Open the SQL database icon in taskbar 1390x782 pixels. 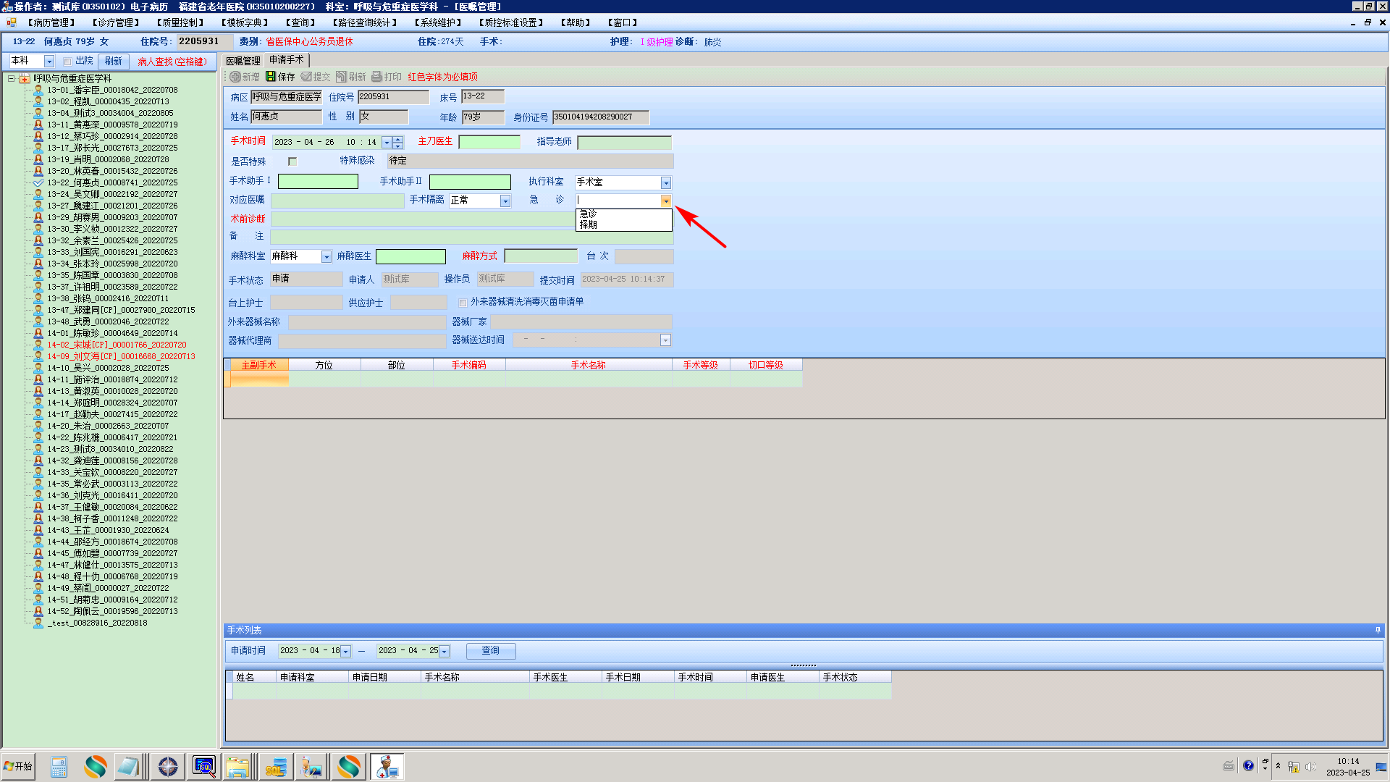pos(275,766)
